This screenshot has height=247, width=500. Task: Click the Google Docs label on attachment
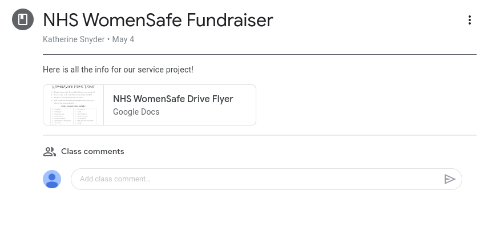[x=136, y=112]
